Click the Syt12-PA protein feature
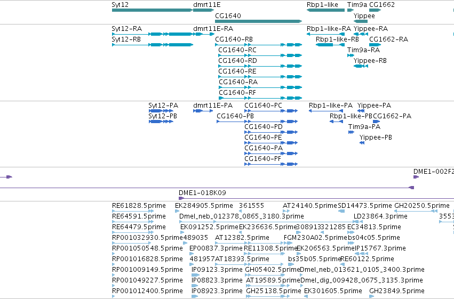The height and width of the screenshot is (299, 454). pos(161,111)
